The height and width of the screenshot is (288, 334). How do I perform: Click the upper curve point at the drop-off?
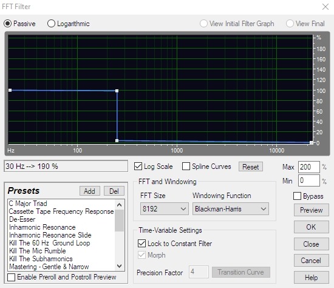point(117,91)
